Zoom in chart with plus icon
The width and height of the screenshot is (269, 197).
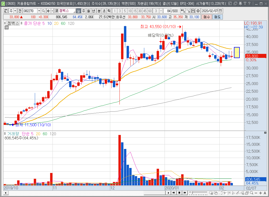[260, 193]
